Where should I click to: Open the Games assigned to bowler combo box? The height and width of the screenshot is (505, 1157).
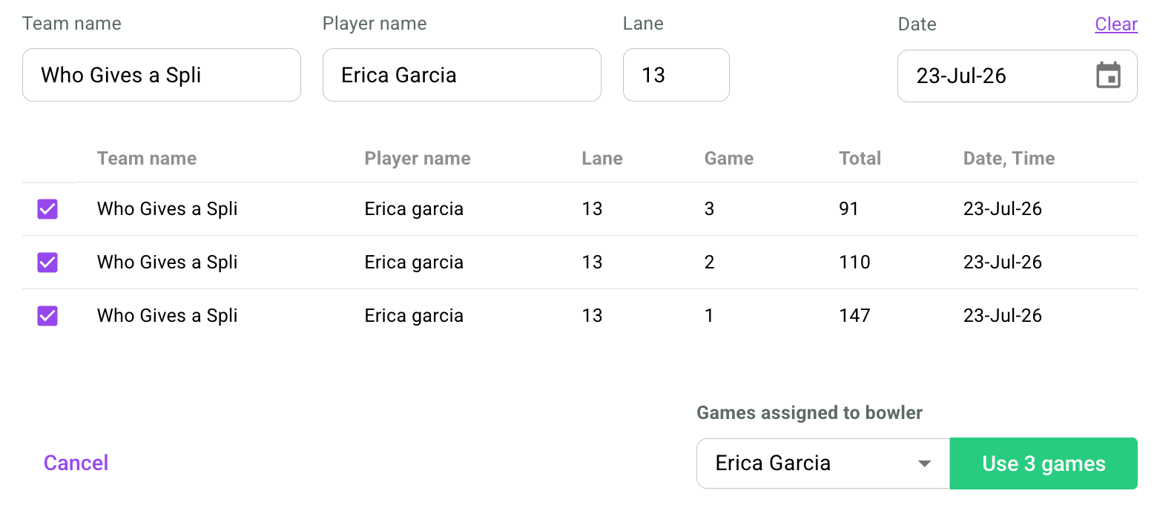(823, 463)
